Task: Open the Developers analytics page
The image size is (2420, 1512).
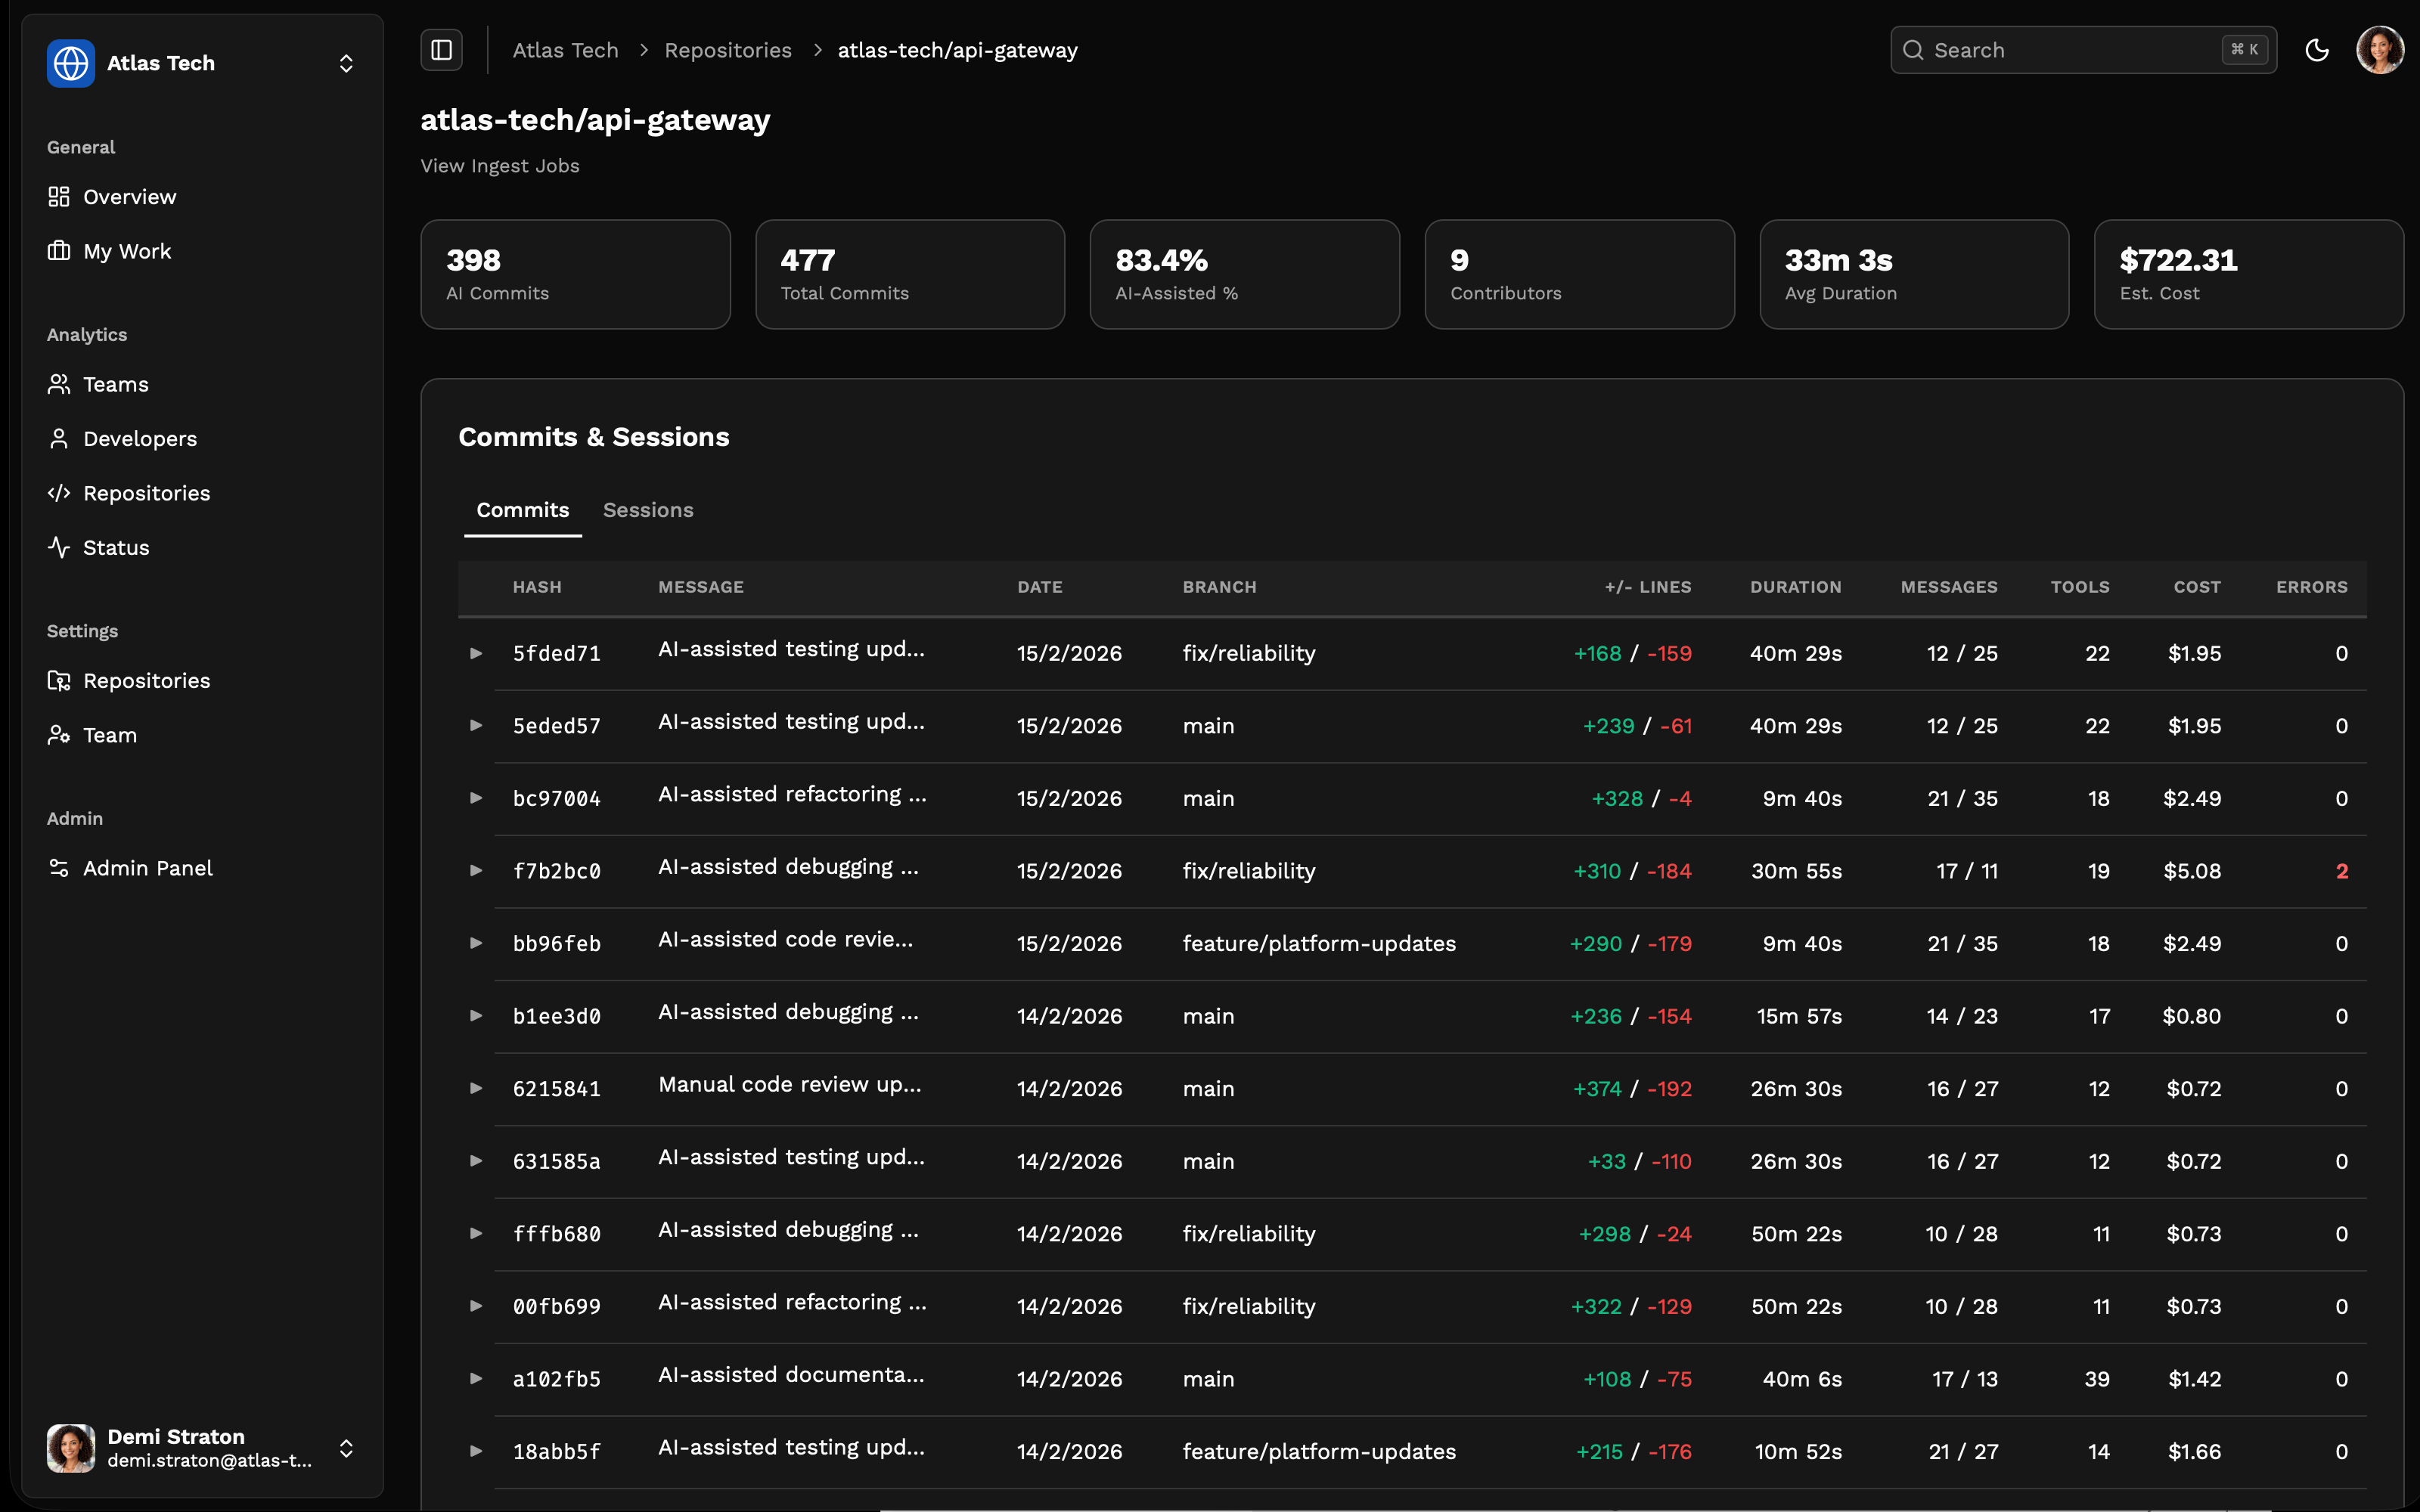Action: (139, 438)
